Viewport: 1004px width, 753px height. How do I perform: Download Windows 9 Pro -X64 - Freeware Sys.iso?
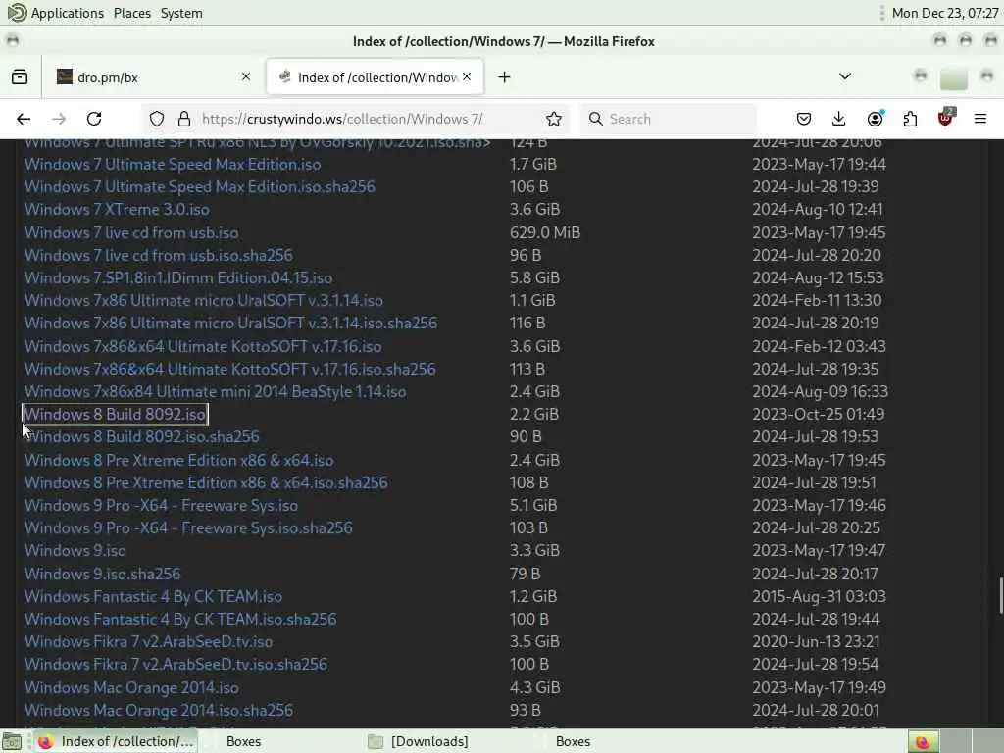tap(161, 505)
